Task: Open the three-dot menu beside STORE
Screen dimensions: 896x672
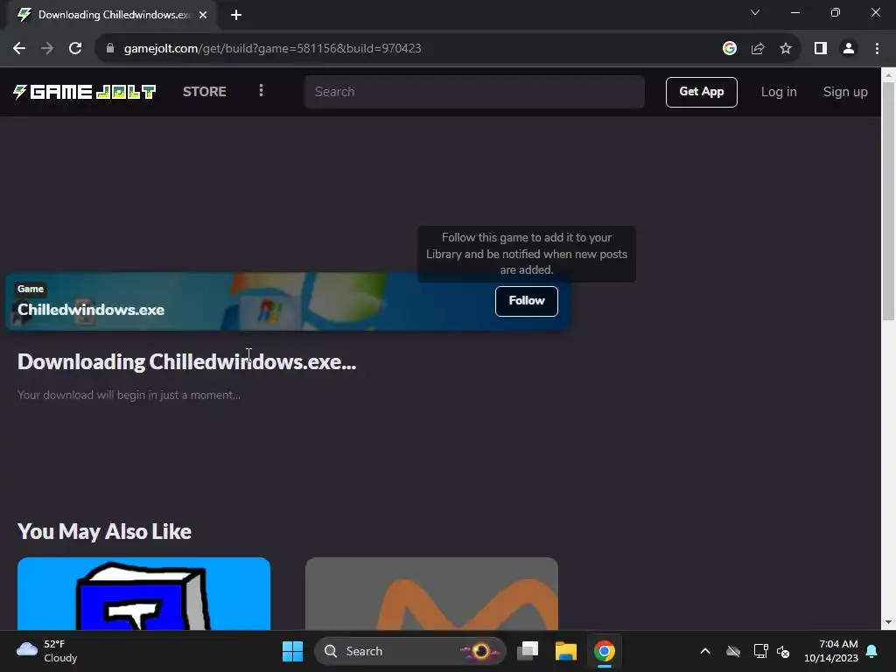Action: [x=261, y=91]
